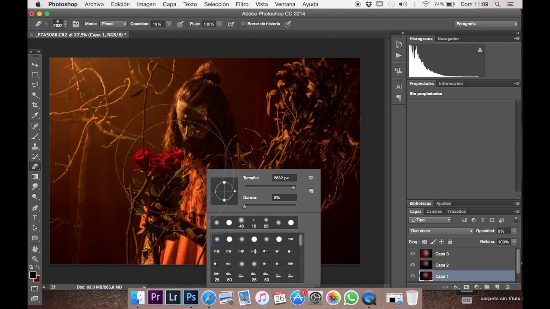Viewport: 550px width, 309px height.
Task: Open Relleno dropdown arrow
Action: [514, 242]
